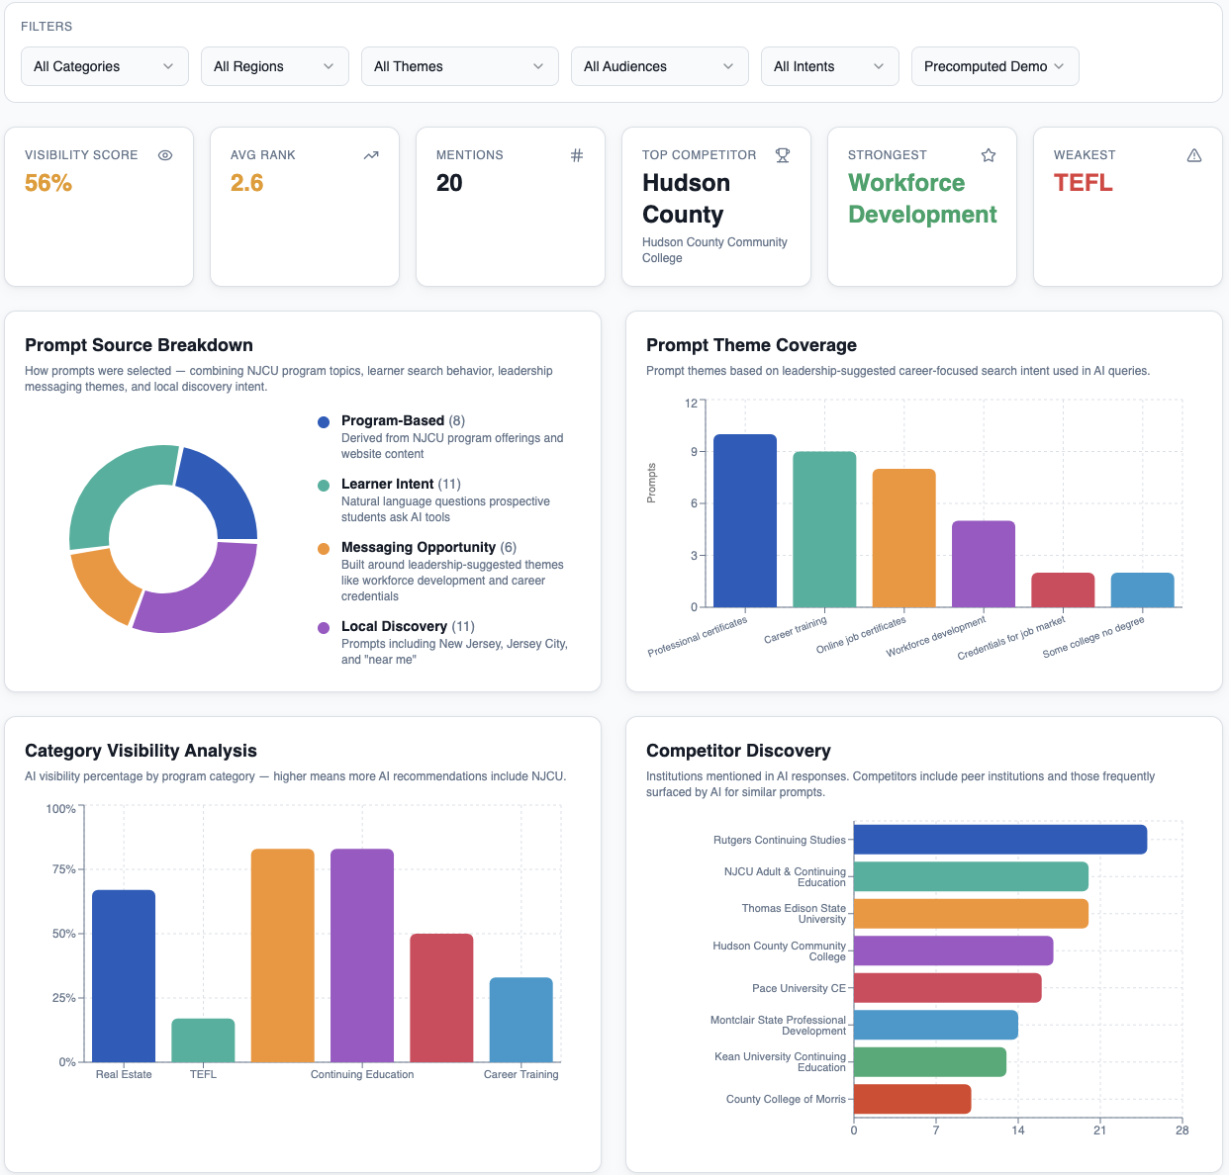Screen dimensions: 1229x1175
Task: Click the hash icon on Mentions card
Action: coord(577,155)
